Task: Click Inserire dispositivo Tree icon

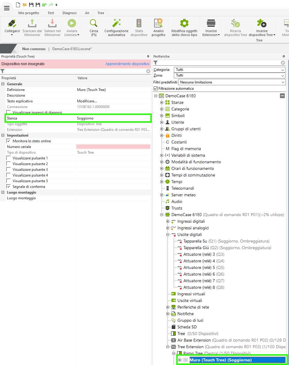Action: tap(262, 24)
